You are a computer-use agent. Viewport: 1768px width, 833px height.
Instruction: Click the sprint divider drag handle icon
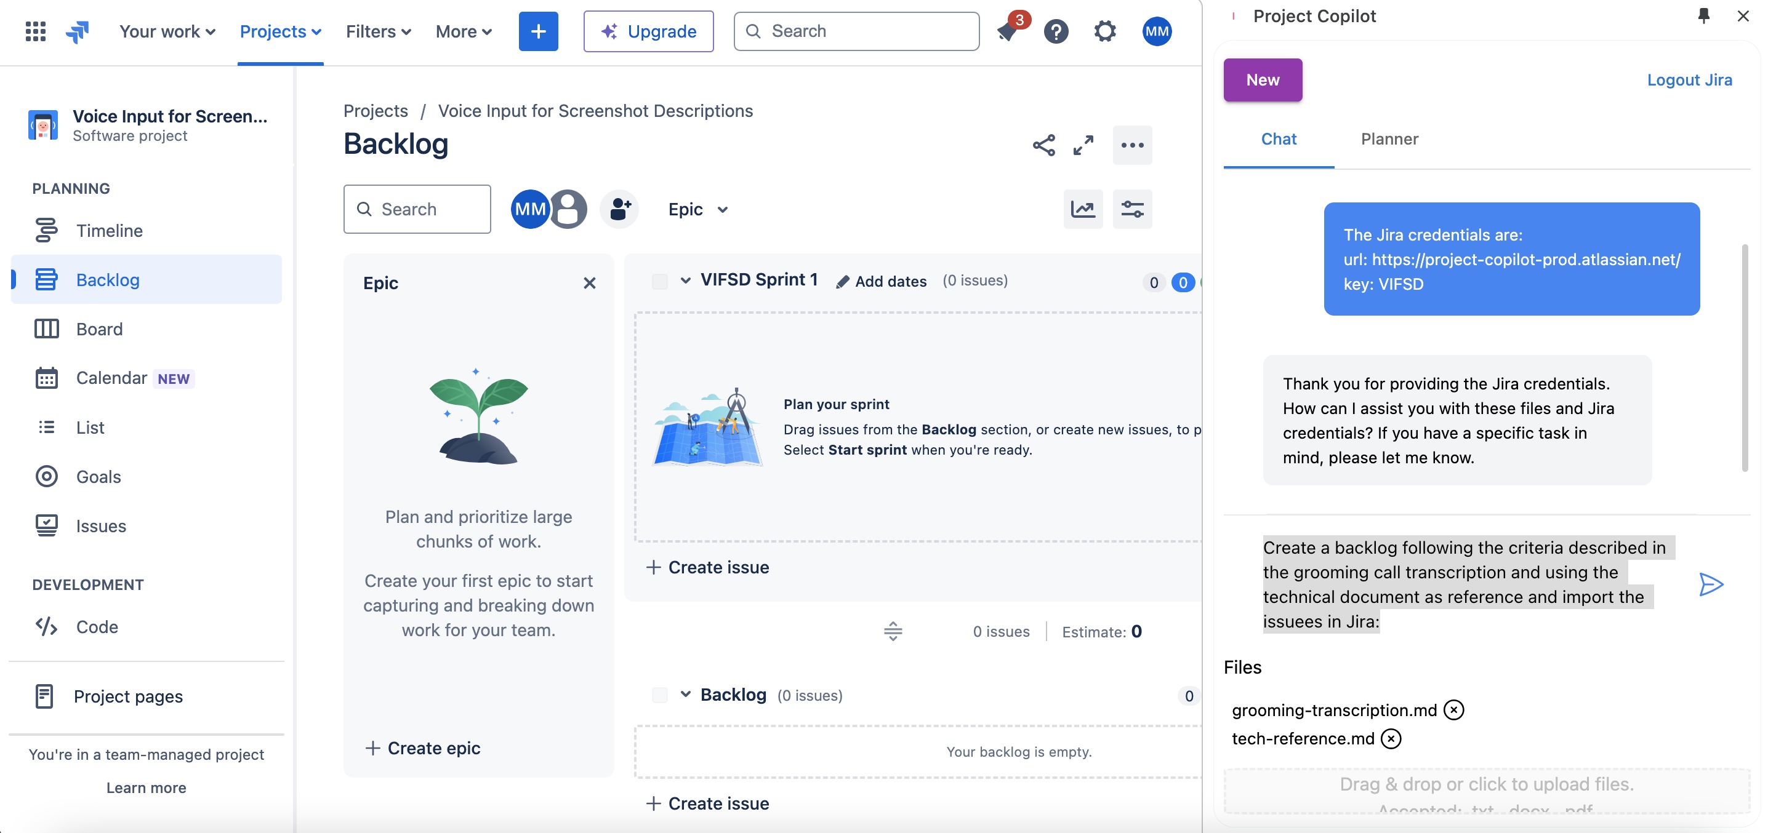892,631
